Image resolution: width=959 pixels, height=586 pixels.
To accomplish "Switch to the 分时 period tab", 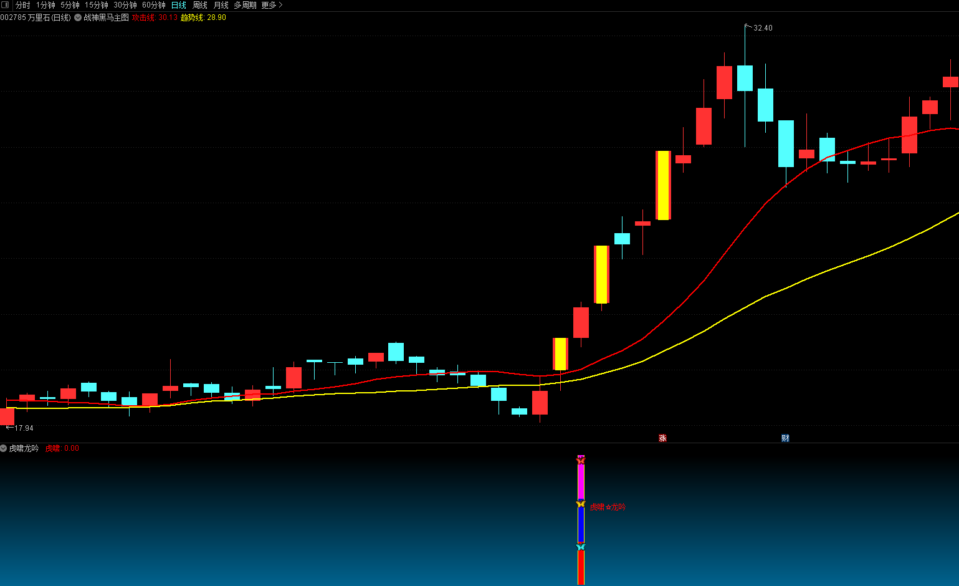I will coord(22,5).
